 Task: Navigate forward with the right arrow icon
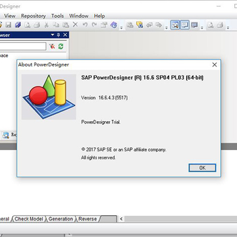(159, 25)
